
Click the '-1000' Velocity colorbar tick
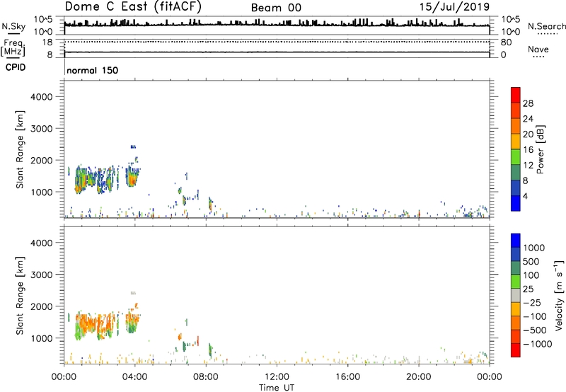pyautogui.click(x=537, y=344)
